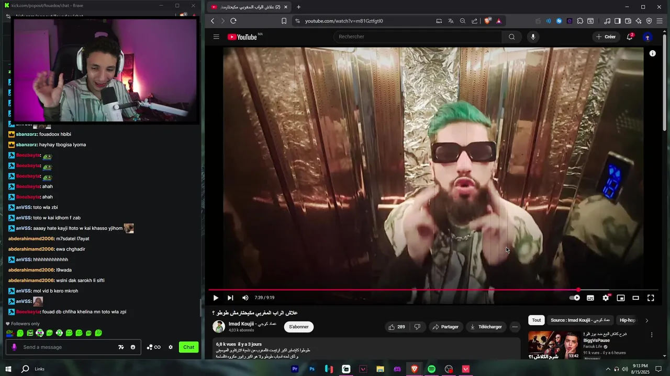Open the Imad Koujii channel avatar

219,327
